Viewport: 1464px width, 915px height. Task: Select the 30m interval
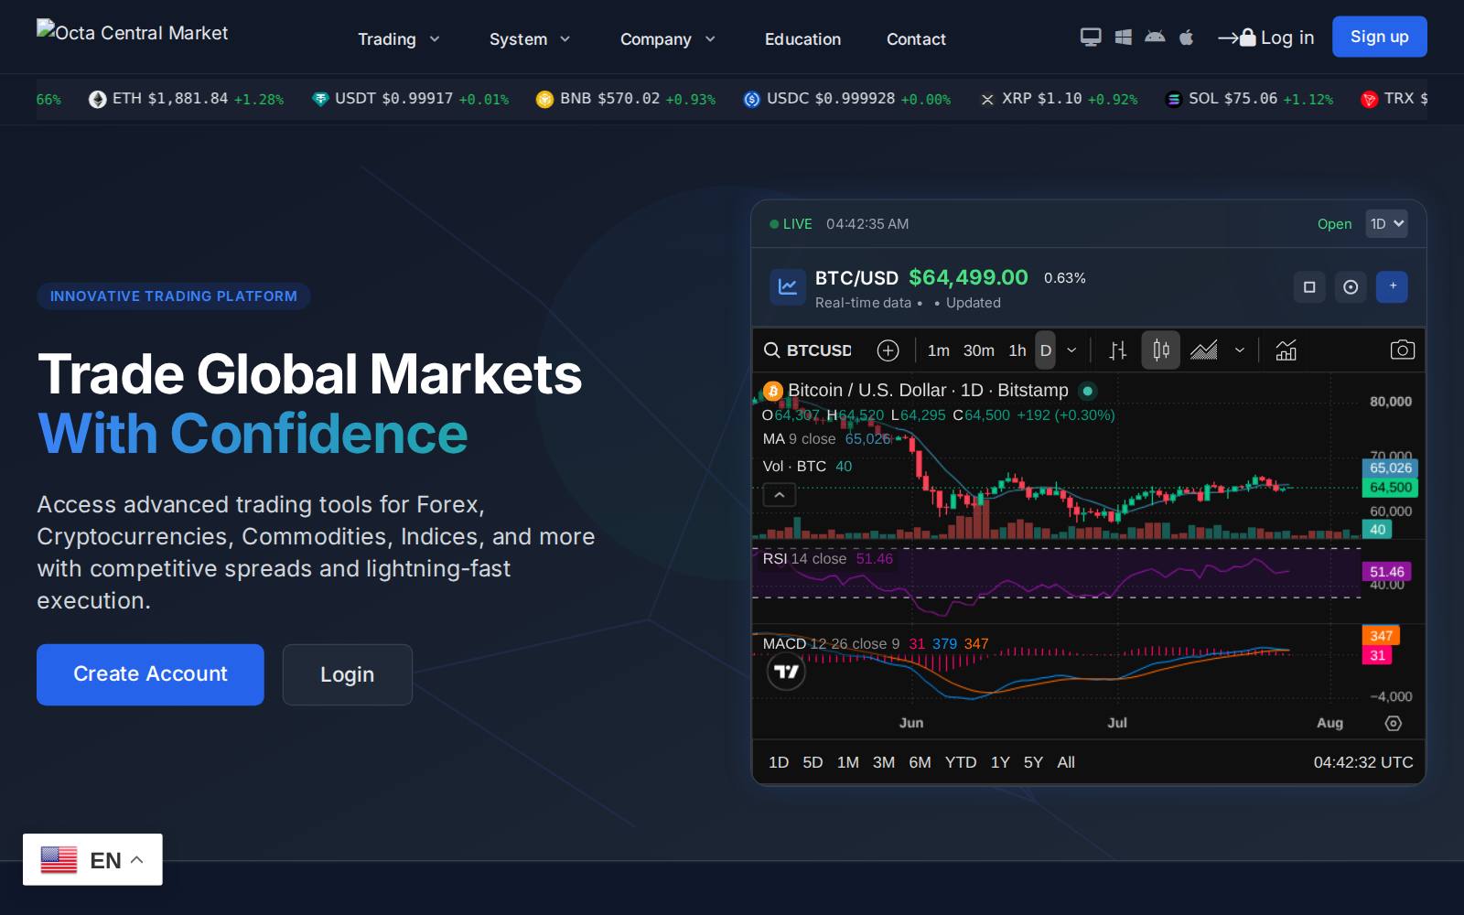(978, 350)
